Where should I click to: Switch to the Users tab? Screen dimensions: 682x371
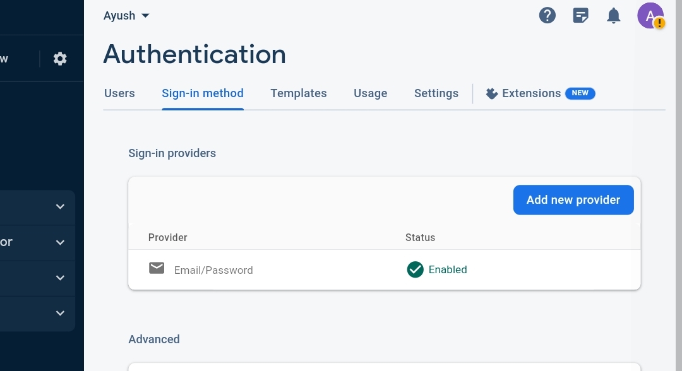tap(119, 93)
